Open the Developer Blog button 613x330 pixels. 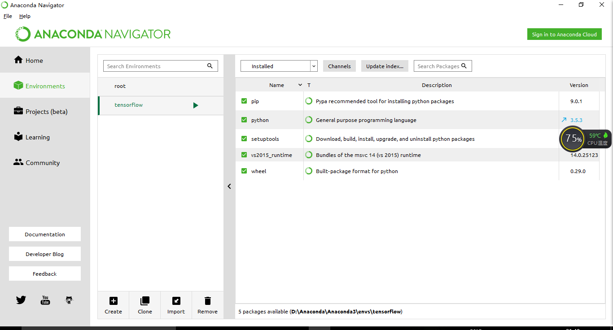click(45, 254)
